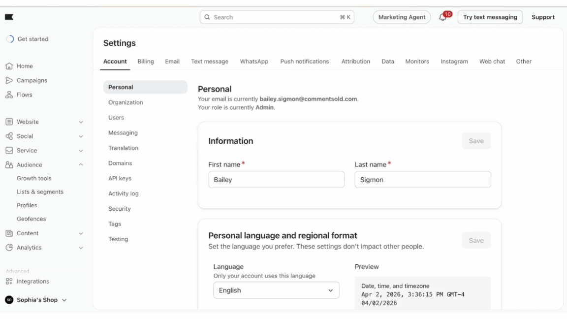Click the Integrations grid icon
The image size is (567, 319).
click(9, 282)
